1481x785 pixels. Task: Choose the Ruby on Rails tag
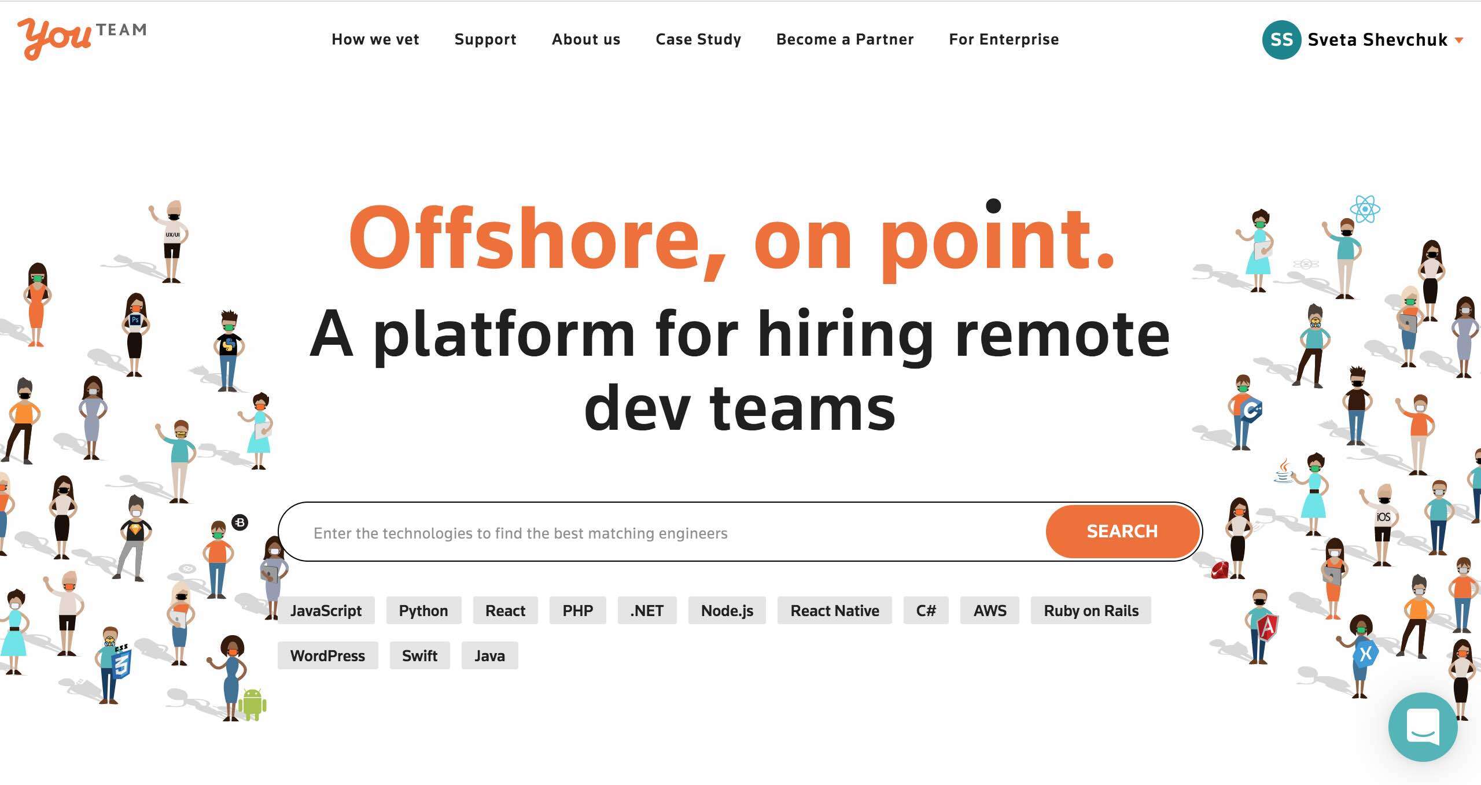1091,610
